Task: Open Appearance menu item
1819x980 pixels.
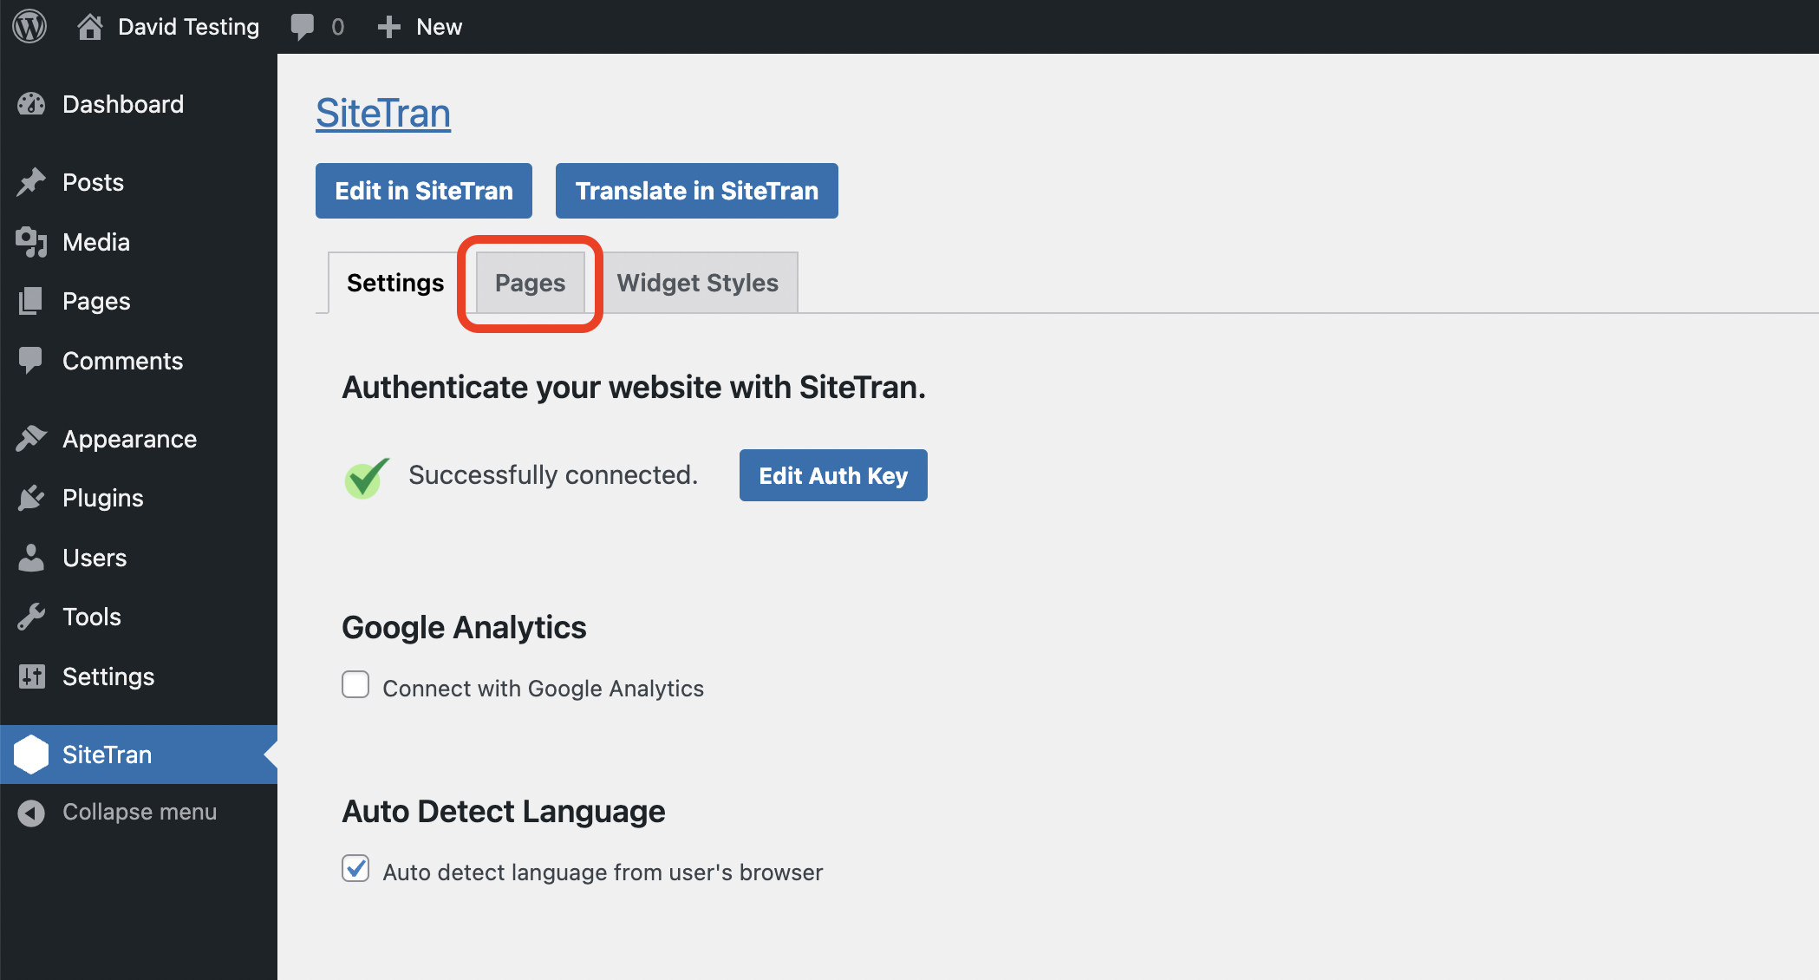Action: point(139,439)
